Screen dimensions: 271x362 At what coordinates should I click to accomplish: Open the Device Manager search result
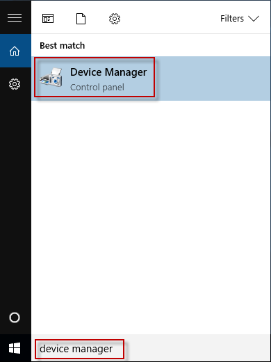click(x=151, y=79)
